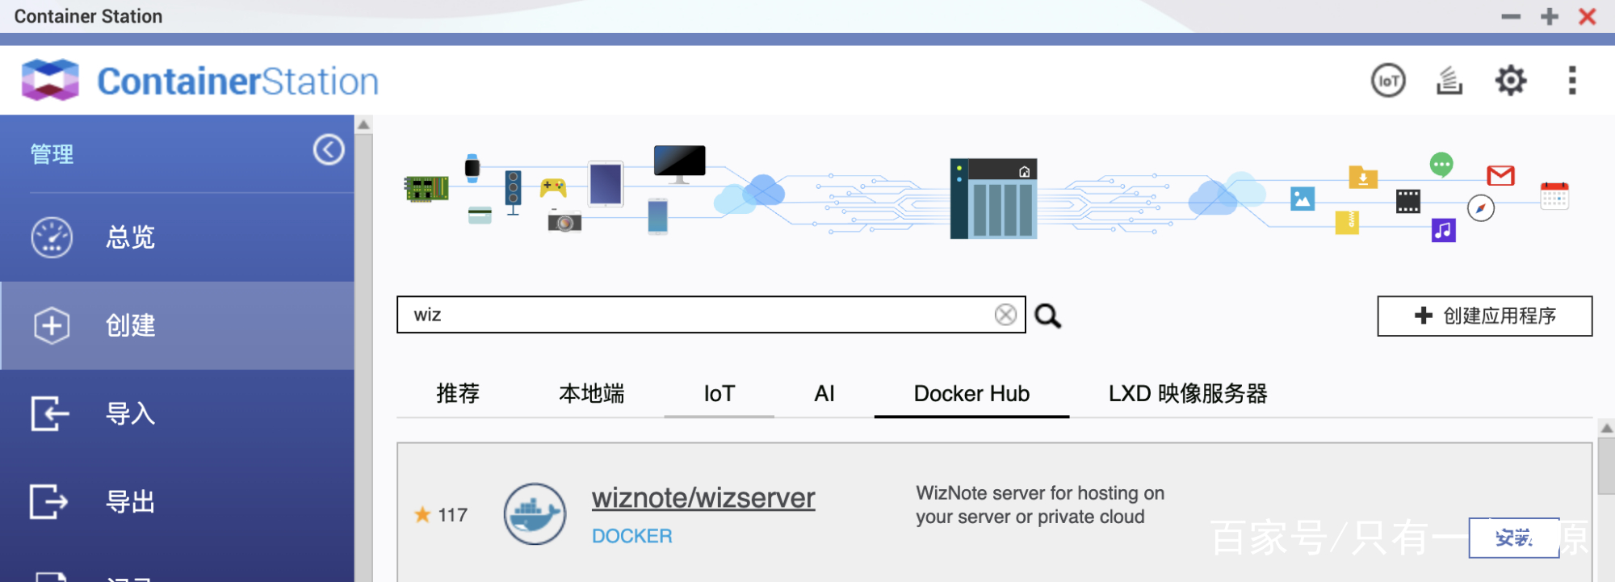This screenshot has height=582, width=1615.
Task: Click the 管理 sidebar heading
Action: point(52,153)
